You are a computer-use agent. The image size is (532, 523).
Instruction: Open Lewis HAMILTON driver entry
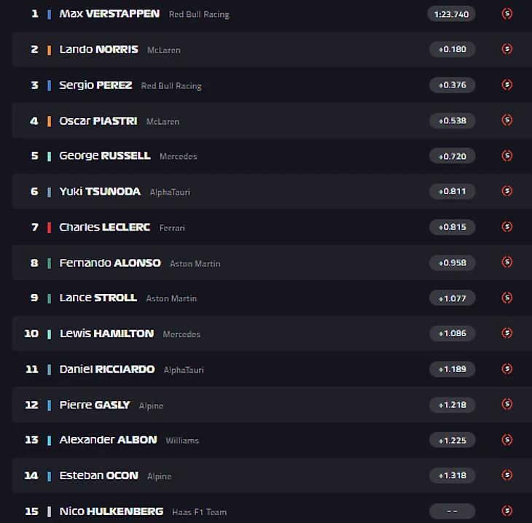(106, 333)
